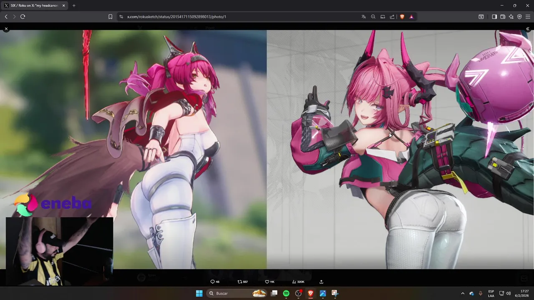Share this page from the address bar

point(392,17)
